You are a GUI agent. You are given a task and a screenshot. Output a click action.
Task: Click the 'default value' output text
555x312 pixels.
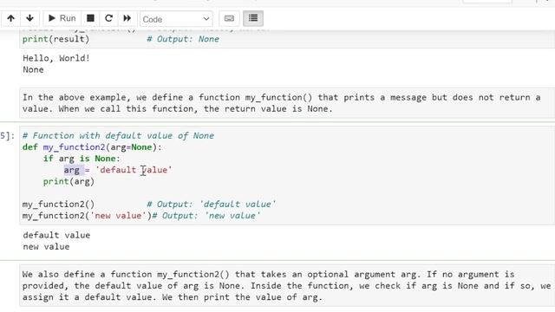click(x=56, y=235)
